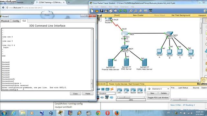This screenshot has height=116, width=207.
Task: Open the Custom Devices Dialog toolbar icon
Action: click(150, 11)
